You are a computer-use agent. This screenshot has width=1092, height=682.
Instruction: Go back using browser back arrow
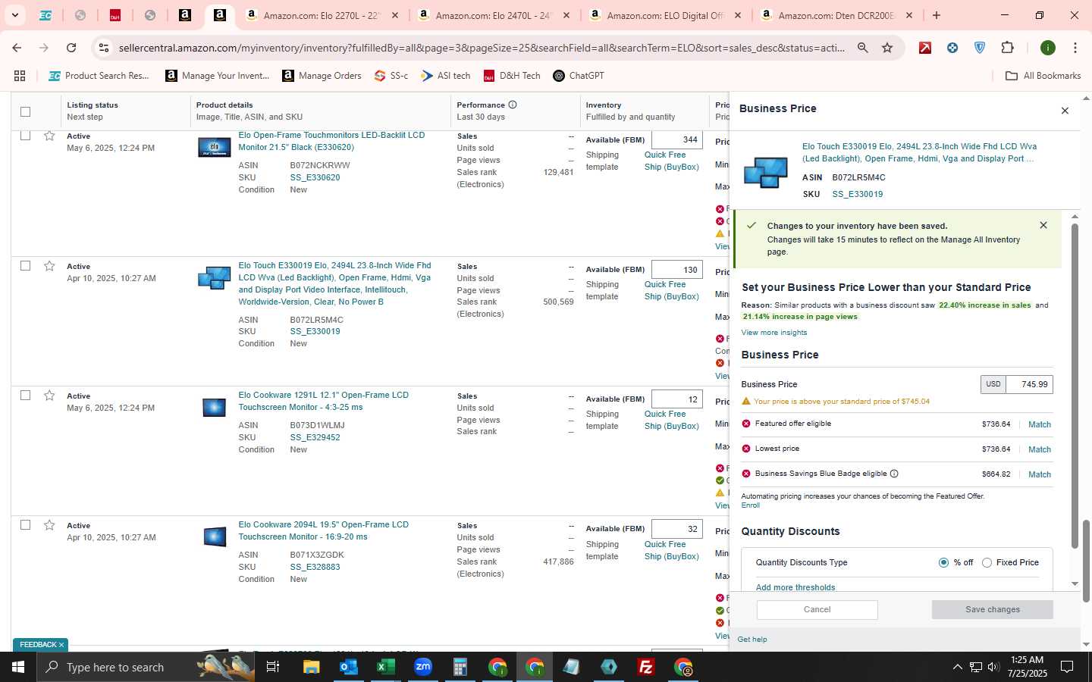click(17, 48)
